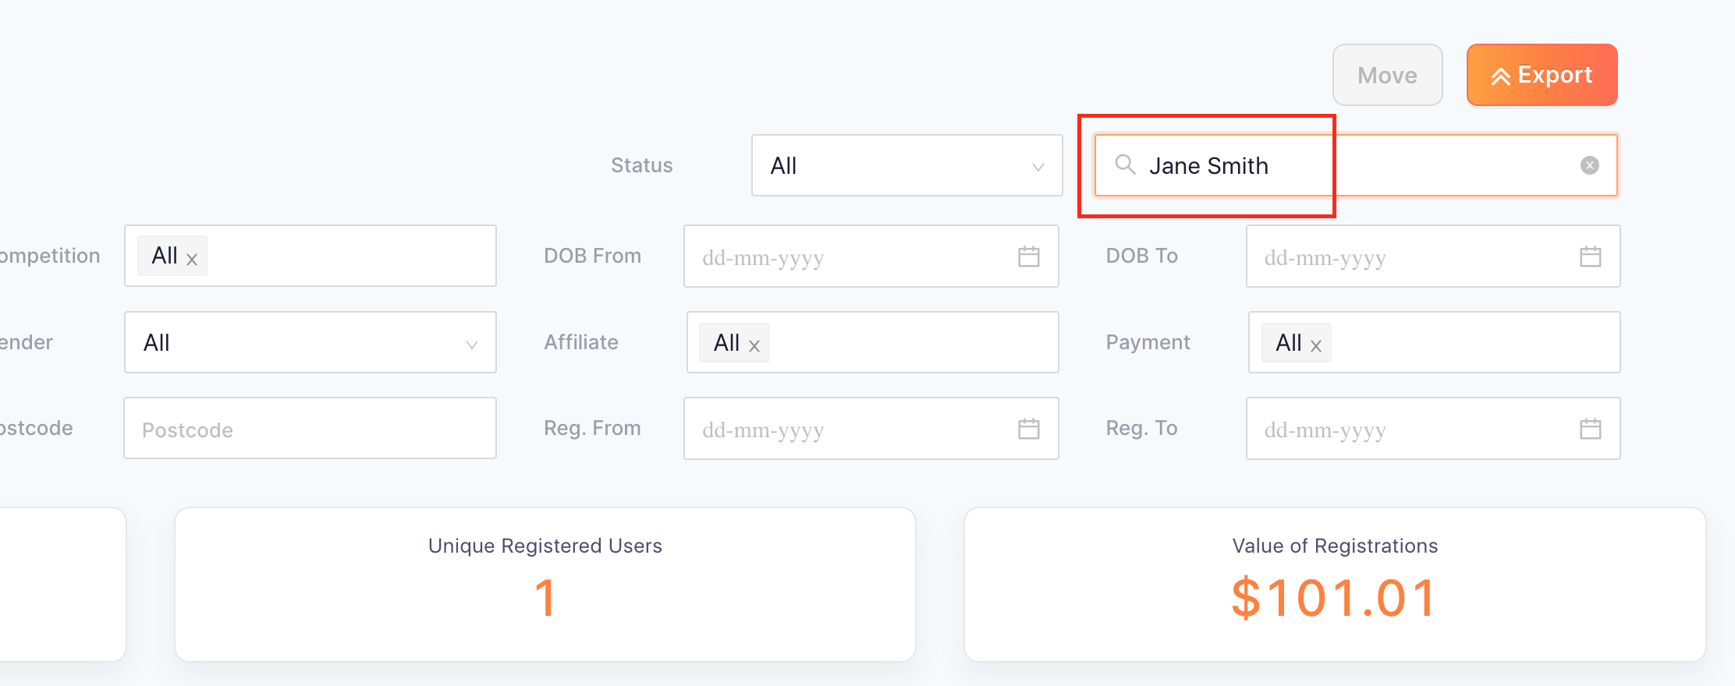This screenshot has width=1735, height=686.
Task: Remove the All tag from Competition
Action: (192, 260)
